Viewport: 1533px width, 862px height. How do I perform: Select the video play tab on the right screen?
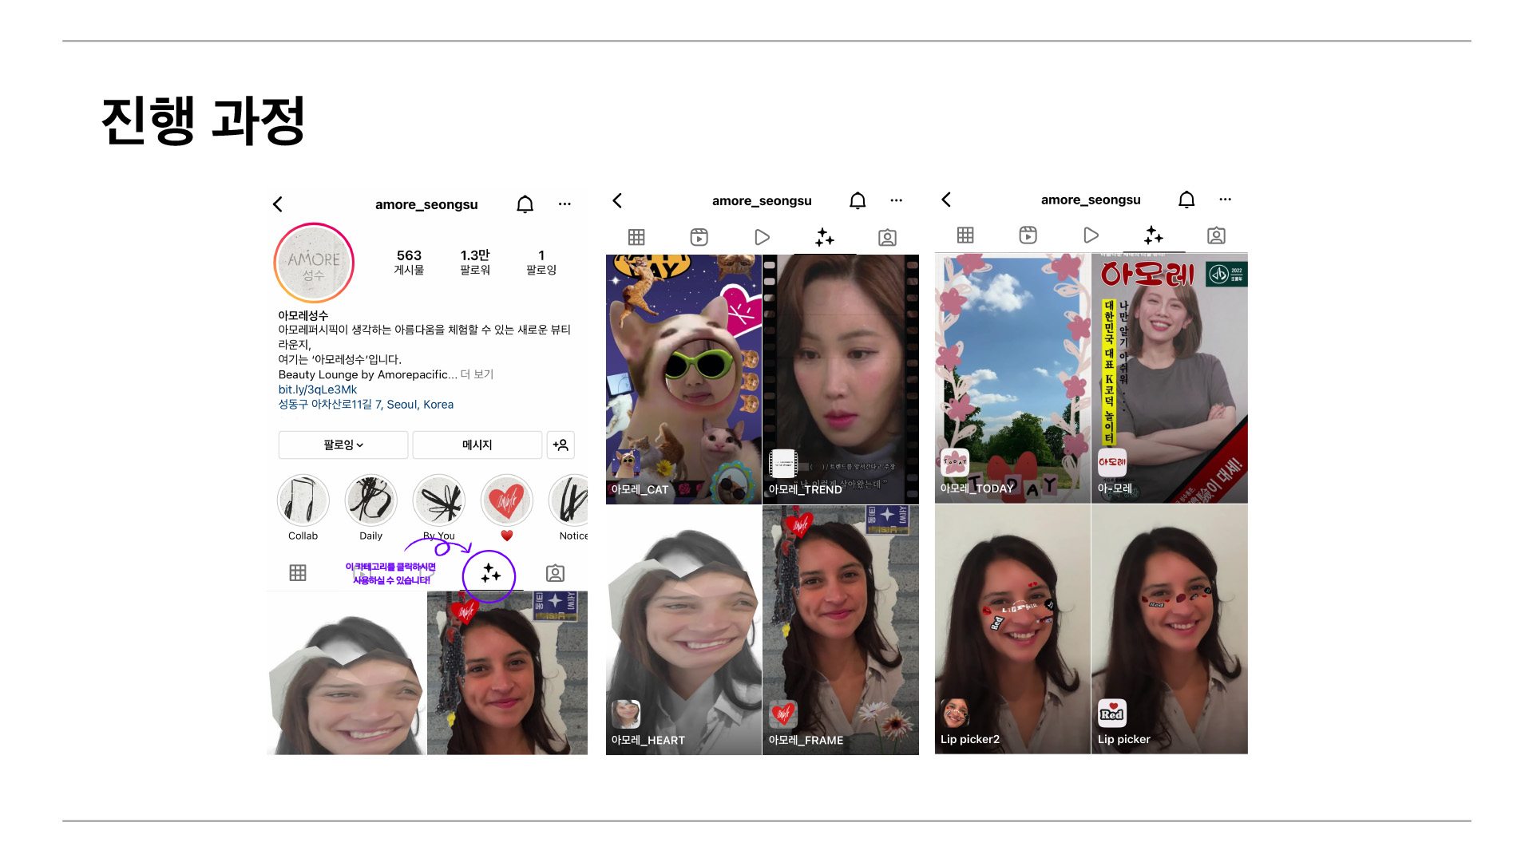click(x=1091, y=235)
